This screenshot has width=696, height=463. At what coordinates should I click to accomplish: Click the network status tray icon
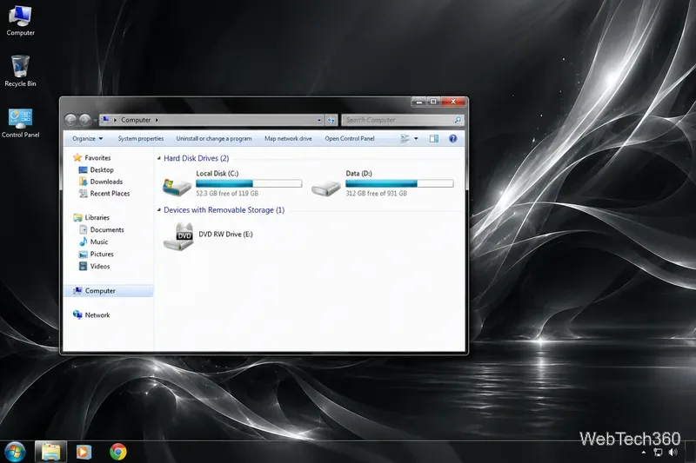coord(658,452)
